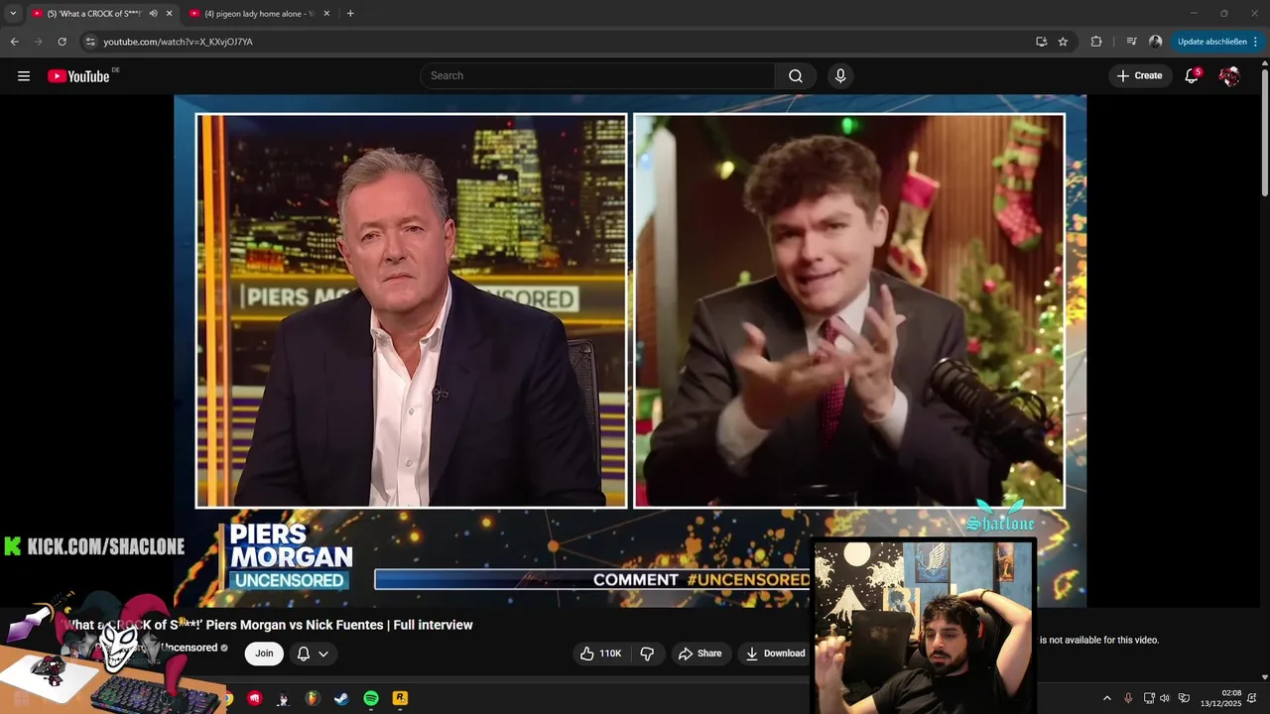The width and height of the screenshot is (1270, 714).
Task: Click the video title text
Action: point(268,625)
